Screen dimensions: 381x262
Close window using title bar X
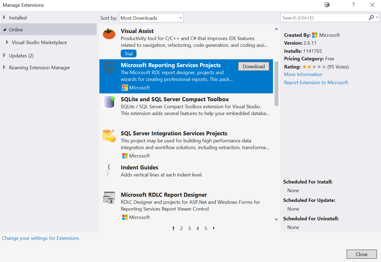(x=372, y=5)
